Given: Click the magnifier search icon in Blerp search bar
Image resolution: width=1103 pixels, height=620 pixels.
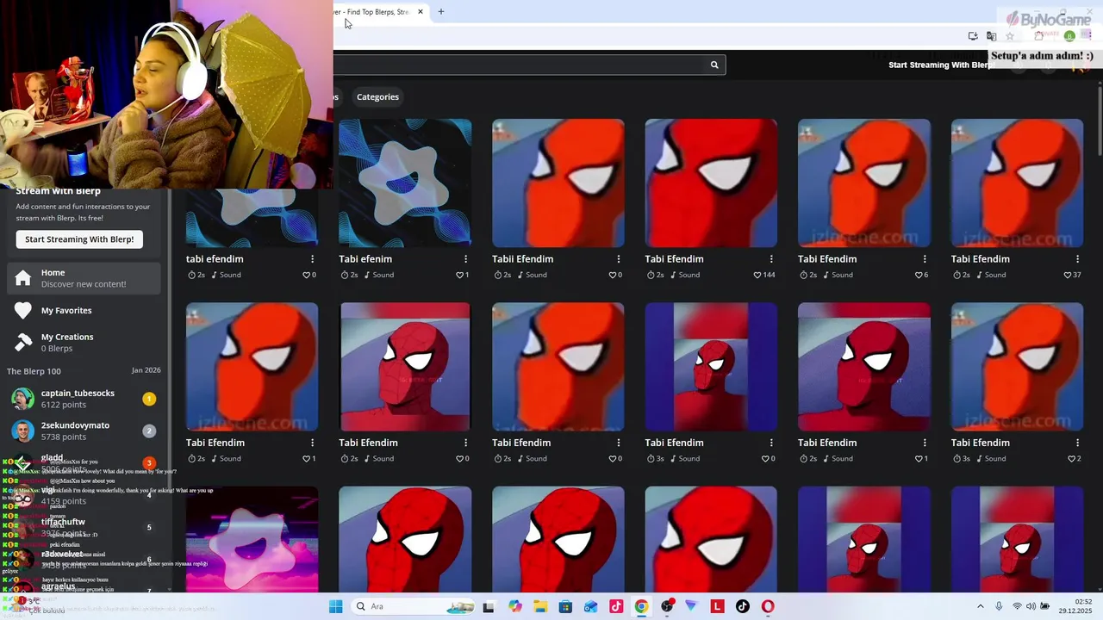Looking at the screenshot, I should pyautogui.click(x=714, y=65).
